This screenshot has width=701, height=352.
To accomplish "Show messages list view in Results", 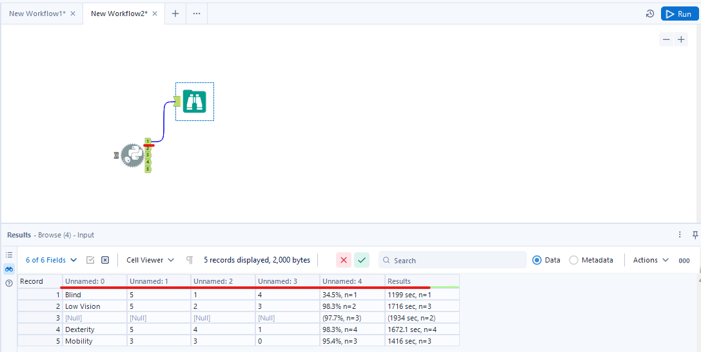I will tap(9, 255).
